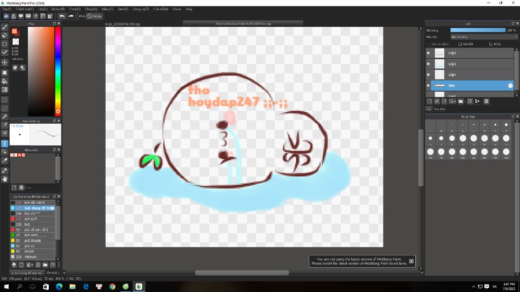Undock the Brush Size panel
Screen dimensions: 520x292
(513, 117)
